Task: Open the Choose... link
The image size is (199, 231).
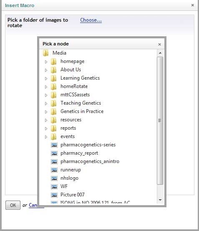Action: pos(91,20)
